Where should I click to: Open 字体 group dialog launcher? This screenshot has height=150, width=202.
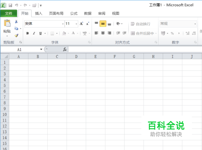point(89,42)
